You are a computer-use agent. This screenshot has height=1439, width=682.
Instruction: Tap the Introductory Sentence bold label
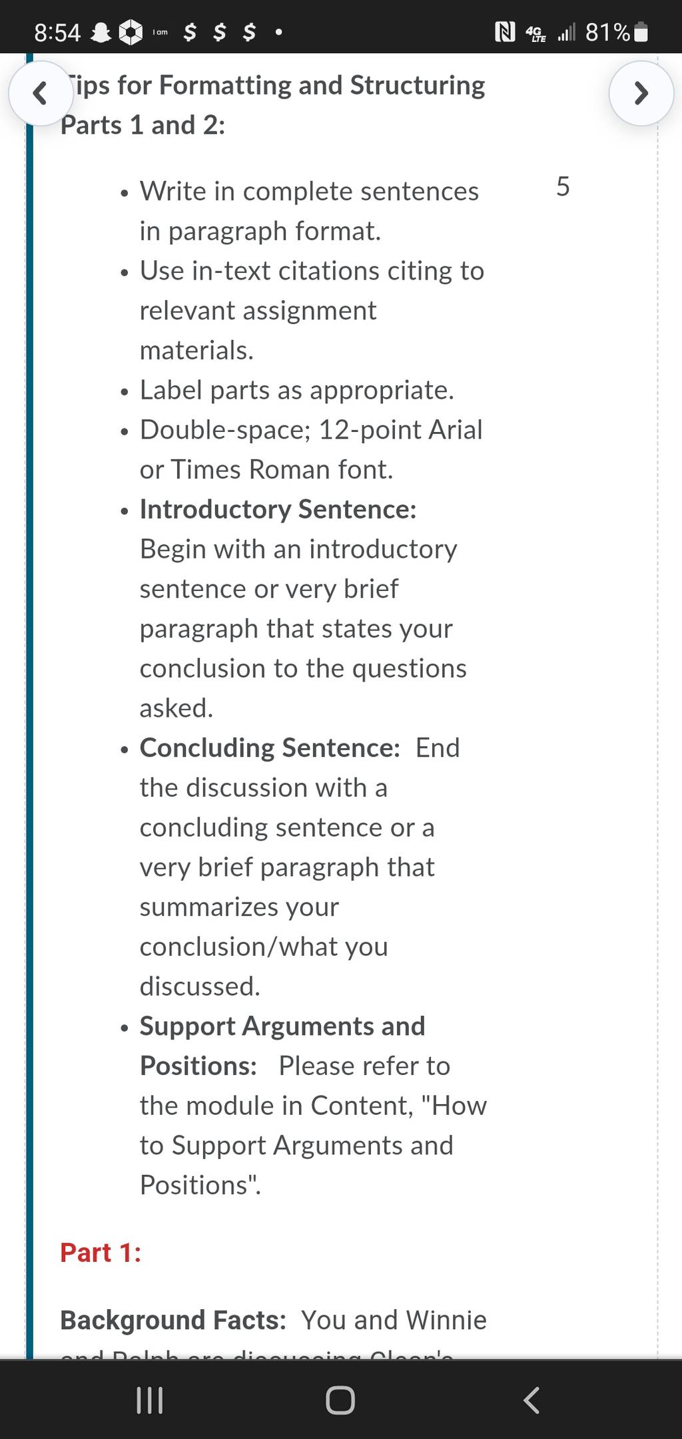278,509
